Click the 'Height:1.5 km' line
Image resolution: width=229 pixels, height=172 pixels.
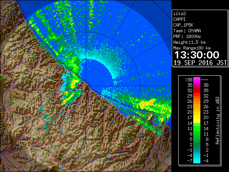pos(189,42)
